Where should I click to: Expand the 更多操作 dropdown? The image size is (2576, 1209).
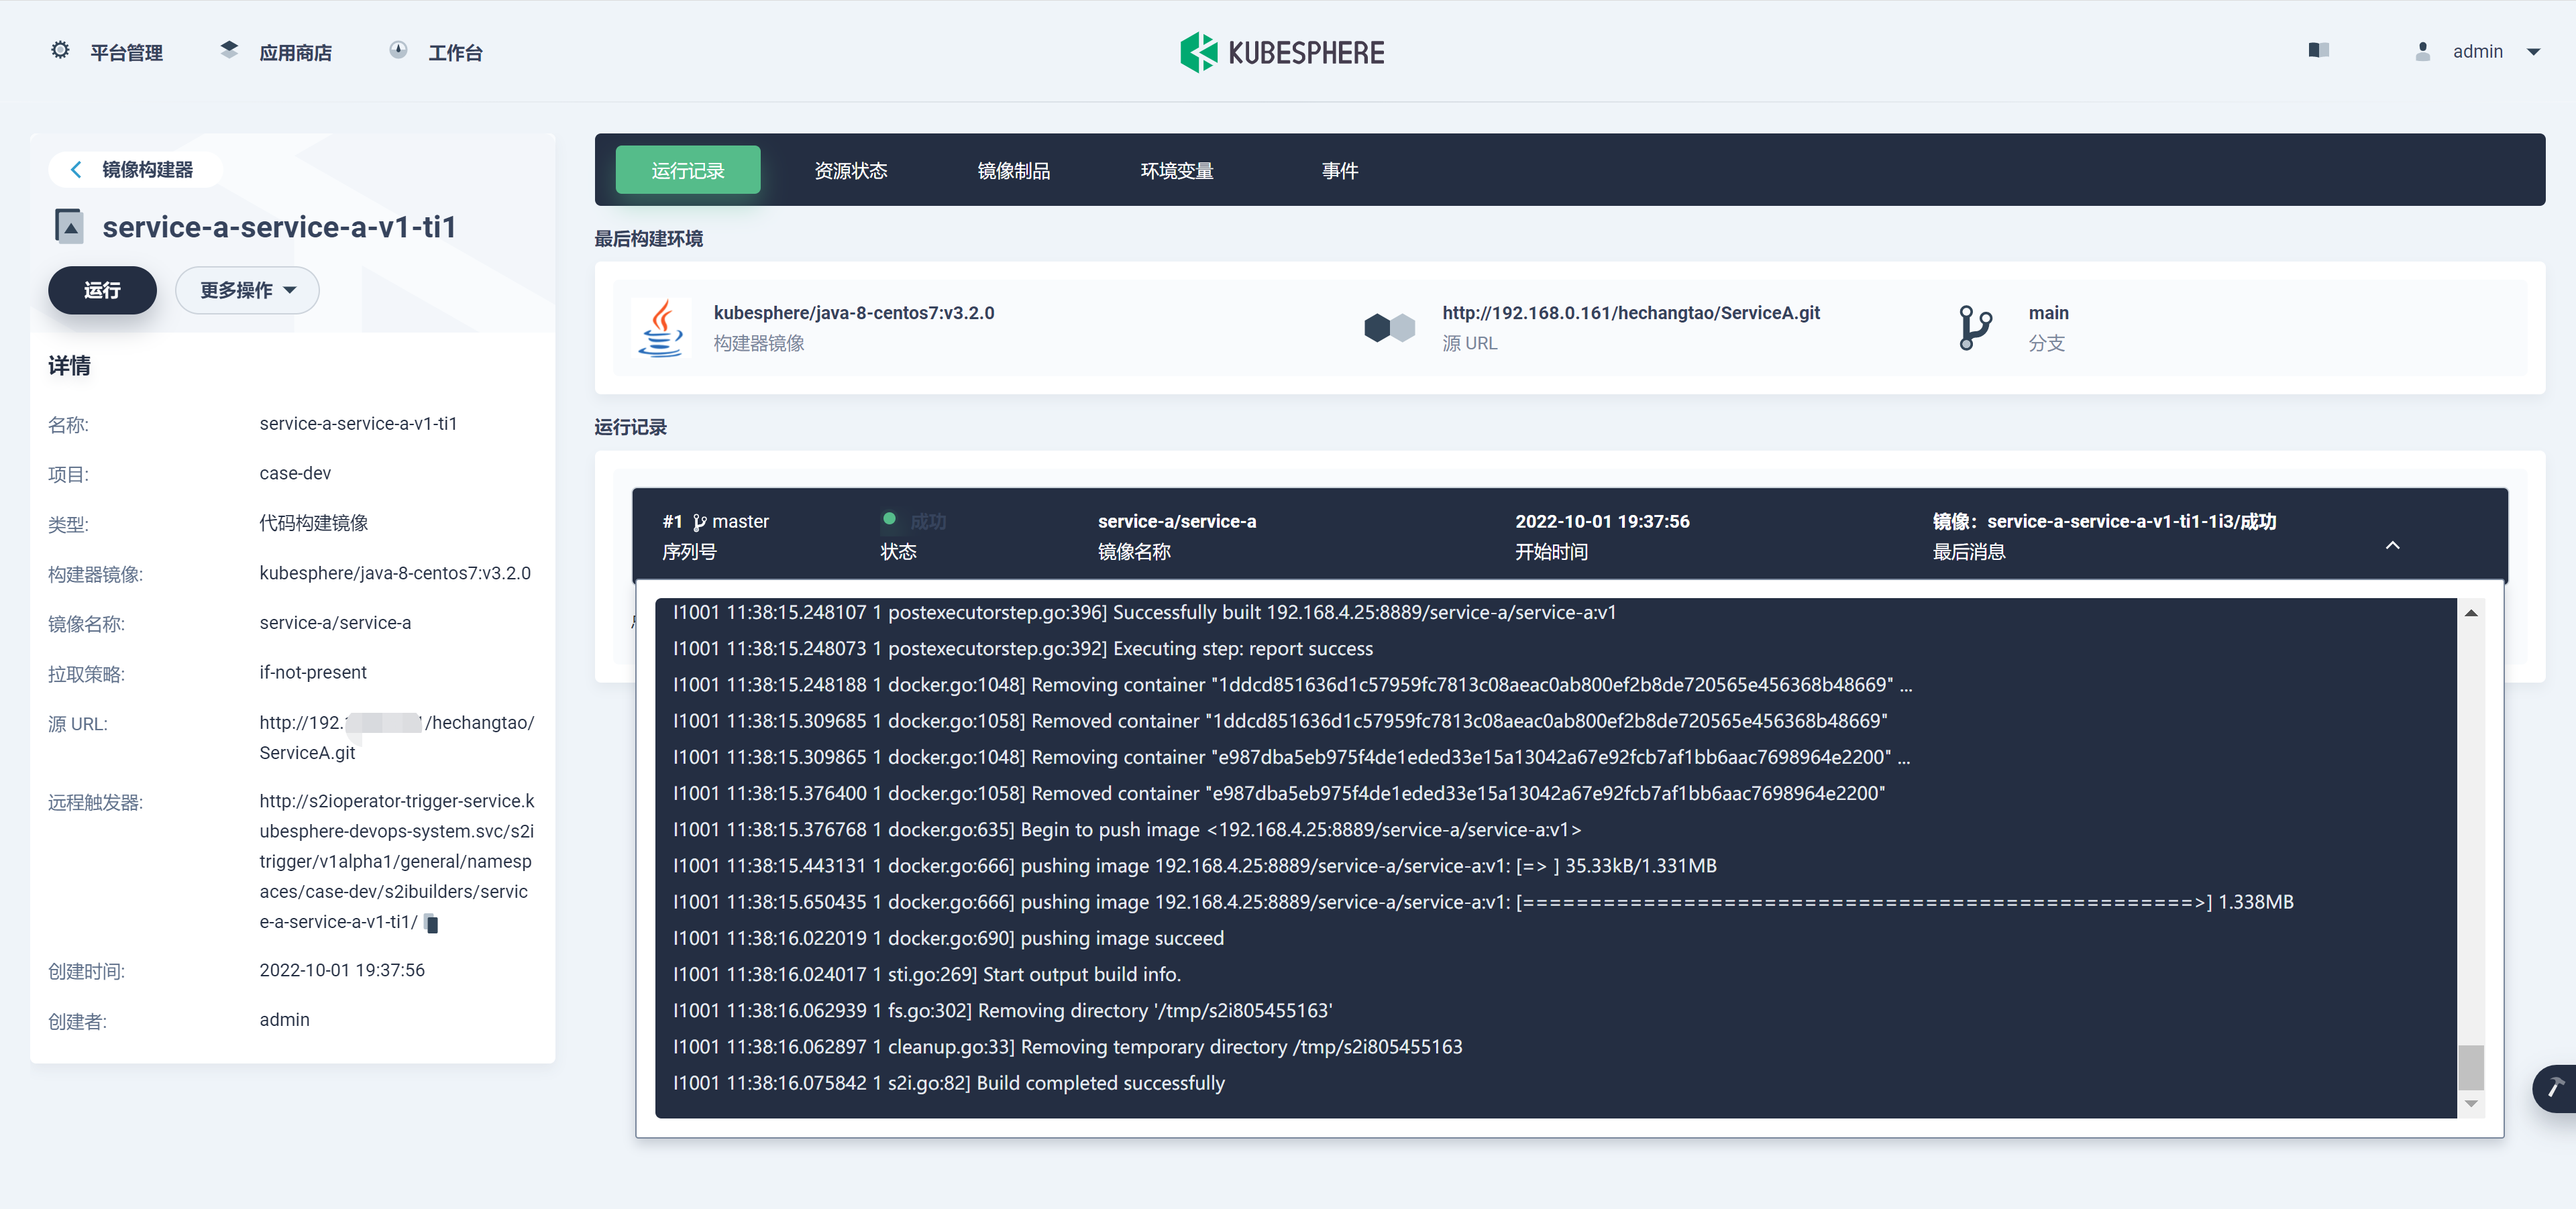pos(247,291)
